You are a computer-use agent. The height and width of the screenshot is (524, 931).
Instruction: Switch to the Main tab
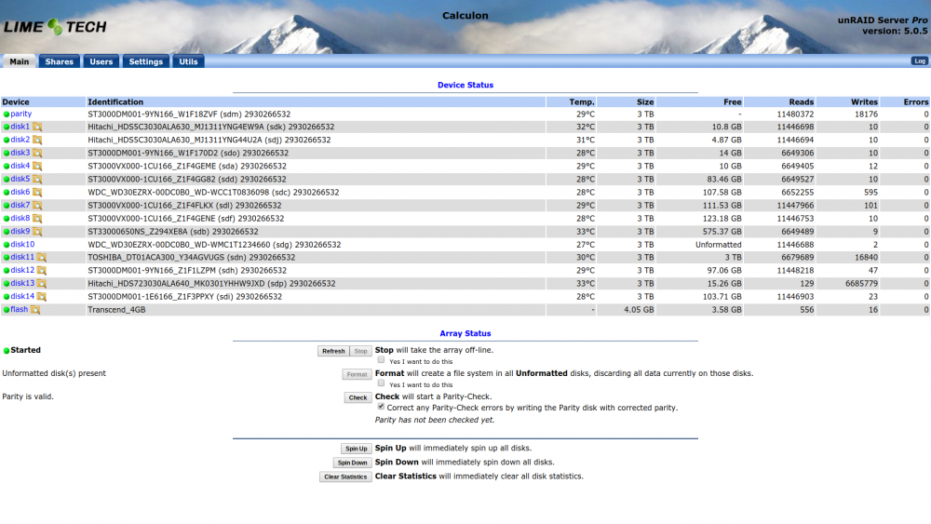point(19,61)
